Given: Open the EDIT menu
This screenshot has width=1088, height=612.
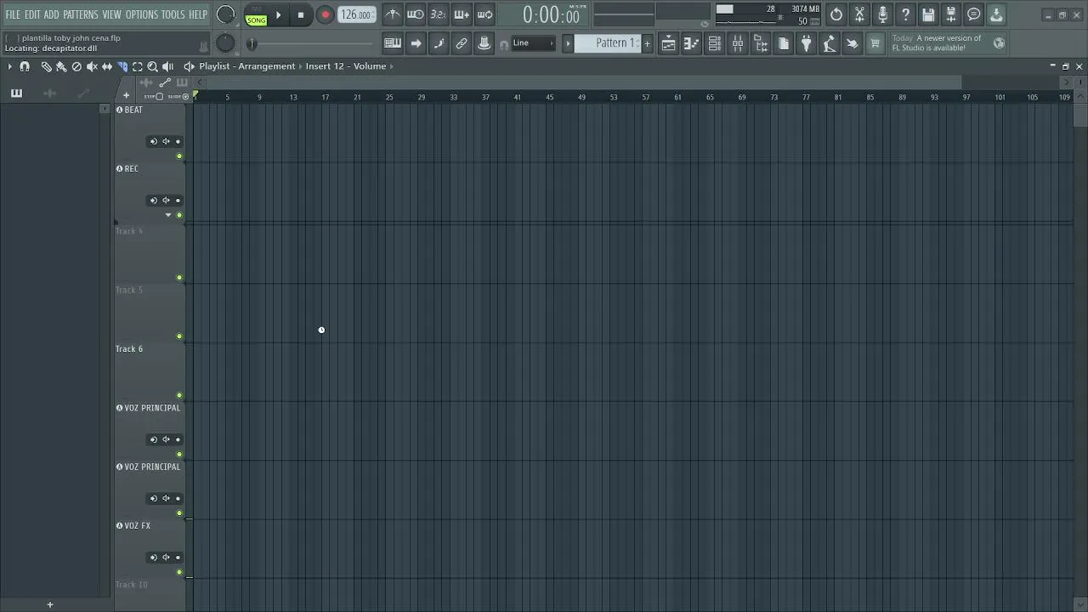Looking at the screenshot, I should click(32, 14).
